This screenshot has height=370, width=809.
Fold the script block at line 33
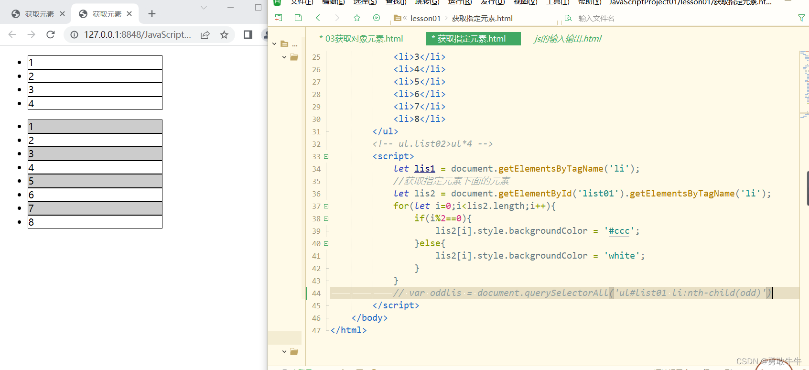coord(326,156)
